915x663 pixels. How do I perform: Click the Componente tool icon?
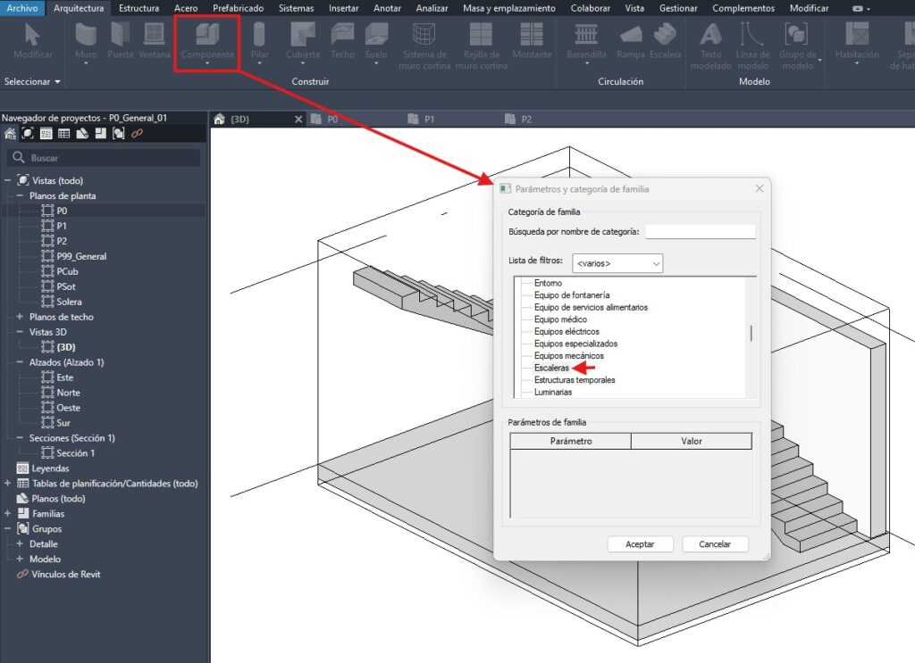(x=206, y=37)
